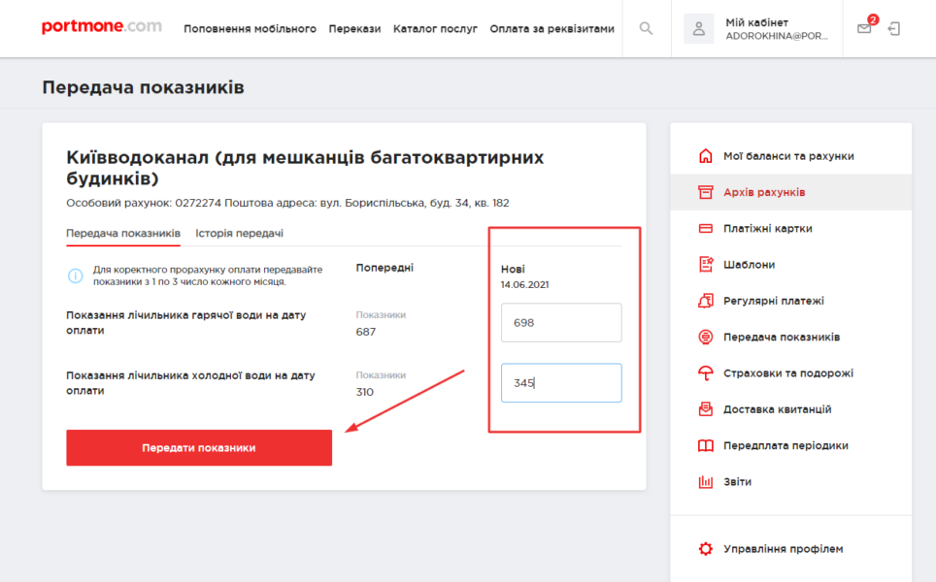The width and height of the screenshot is (936, 582).
Task: Open Шаблони sidebar link
Action: pyautogui.click(x=750, y=265)
